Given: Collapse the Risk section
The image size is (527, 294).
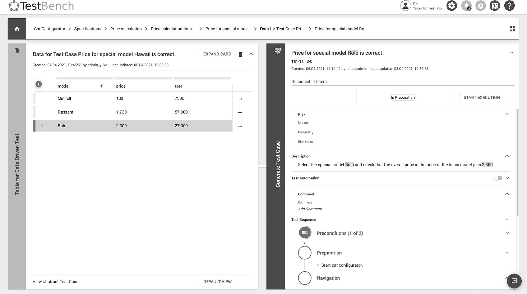Looking at the screenshot, I should pos(507,114).
